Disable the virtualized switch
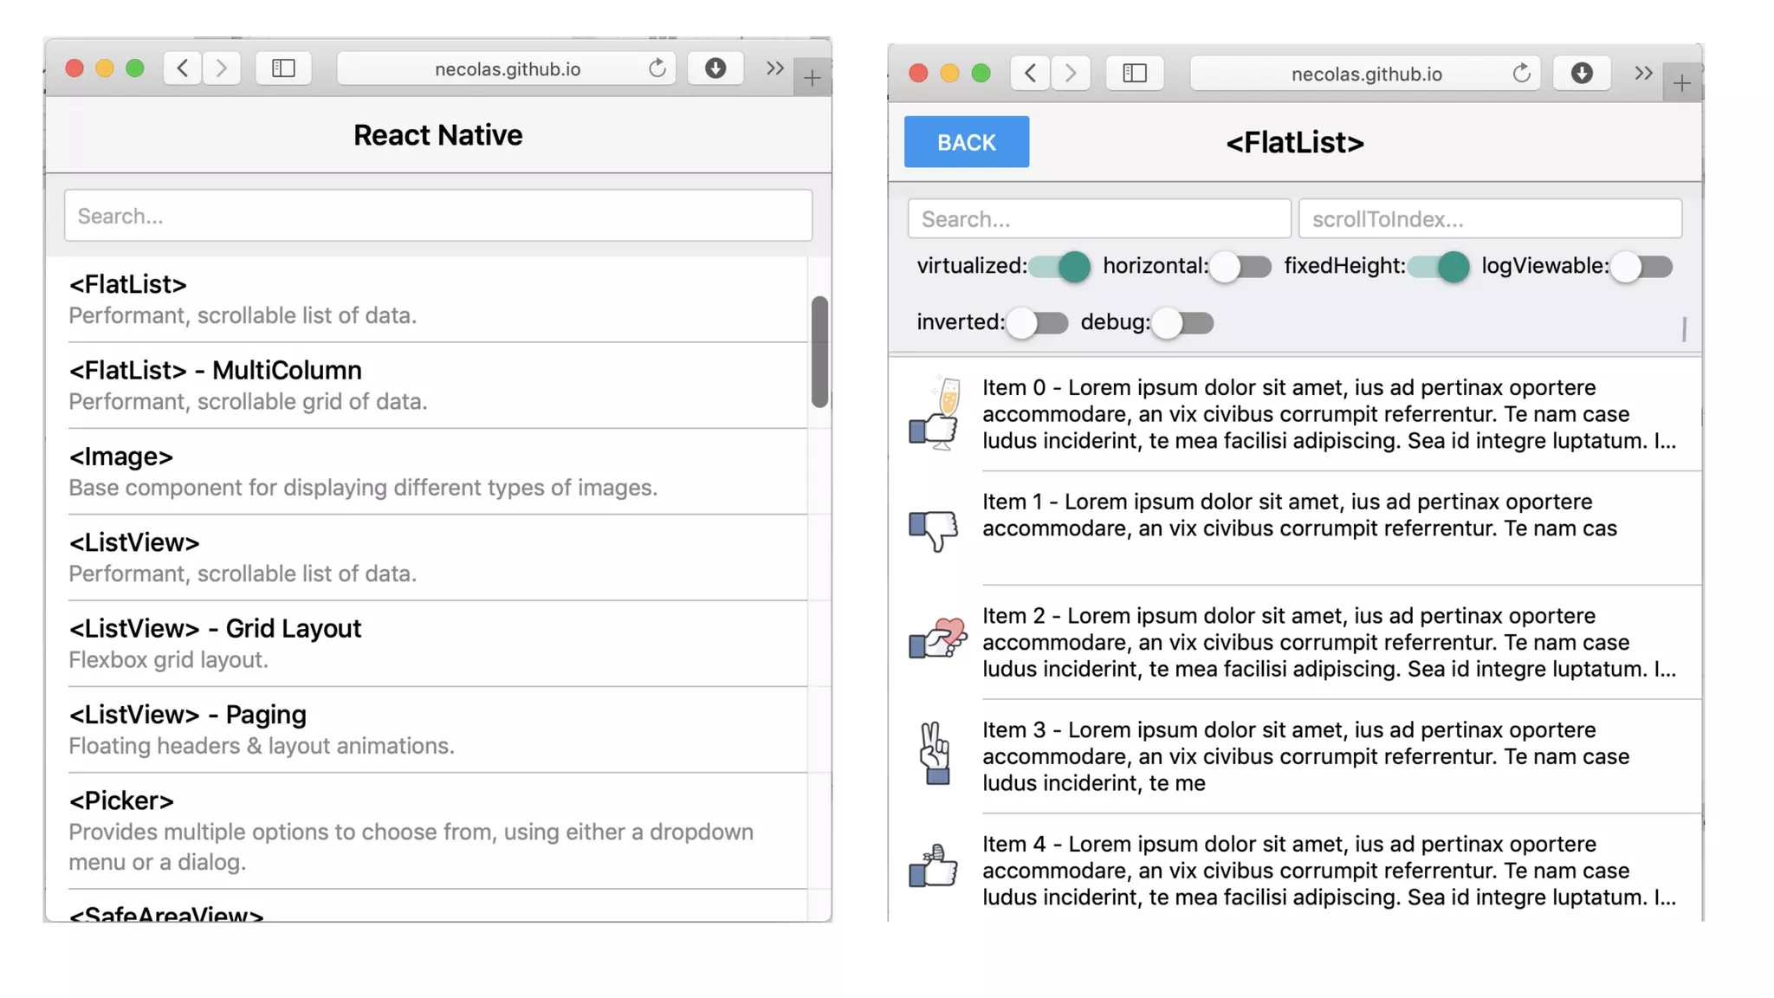Image resolution: width=1774 pixels, height=998 pixels. pyautogui.click(x=1059, y=267)
